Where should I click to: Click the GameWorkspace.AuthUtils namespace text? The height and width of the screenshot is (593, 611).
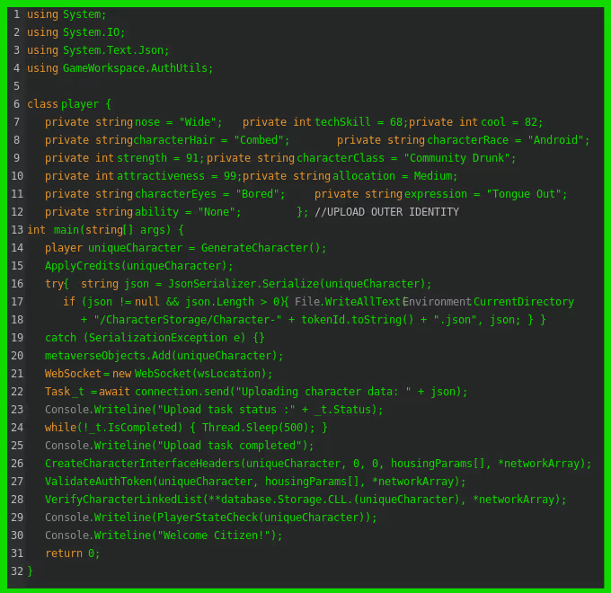pos(136,68)
